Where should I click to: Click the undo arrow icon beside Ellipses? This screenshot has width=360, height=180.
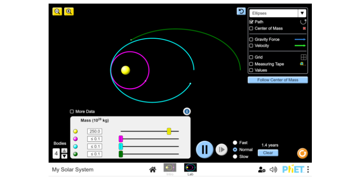click(x=241, y=12)
